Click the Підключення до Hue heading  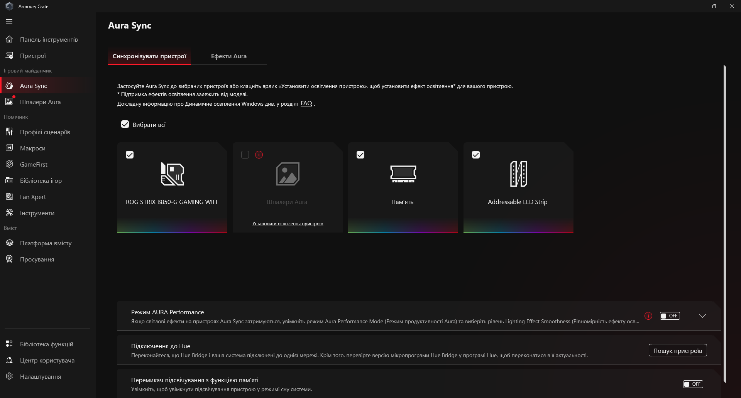click(161, 346)
